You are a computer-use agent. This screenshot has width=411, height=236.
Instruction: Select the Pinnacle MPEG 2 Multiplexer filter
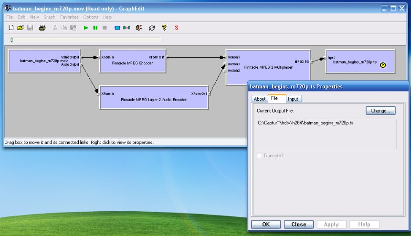[268, 67]
